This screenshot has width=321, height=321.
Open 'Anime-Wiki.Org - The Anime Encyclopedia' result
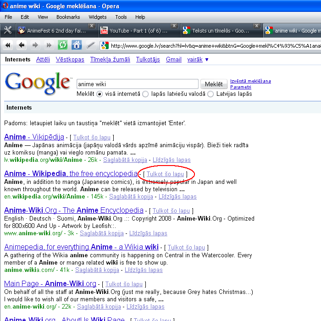pyautogui.click(x=74, y=210)
